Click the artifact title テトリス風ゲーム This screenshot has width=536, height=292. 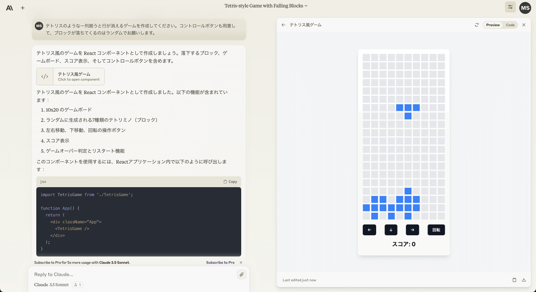[x=306, y=25]
